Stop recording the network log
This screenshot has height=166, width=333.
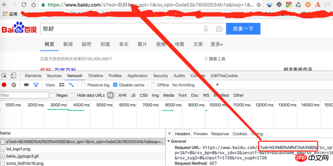[x=4, y=85]
